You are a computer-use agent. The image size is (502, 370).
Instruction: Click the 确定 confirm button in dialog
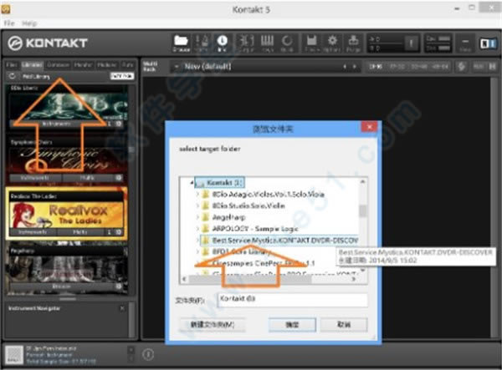[x=292, y=325]
